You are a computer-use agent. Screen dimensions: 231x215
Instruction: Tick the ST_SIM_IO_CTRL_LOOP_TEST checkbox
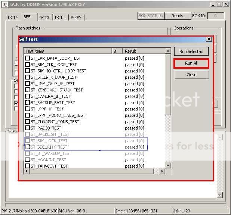[x=27, y=71]
